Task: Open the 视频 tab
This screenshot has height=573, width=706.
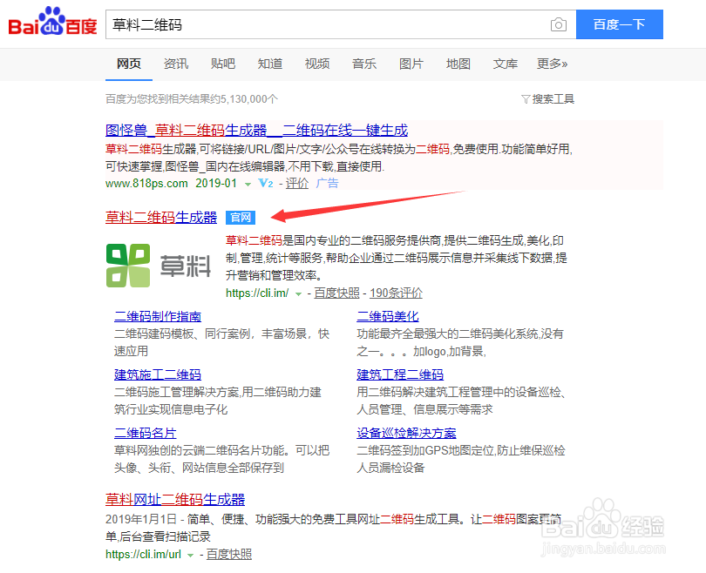Action: coord(317,64)
